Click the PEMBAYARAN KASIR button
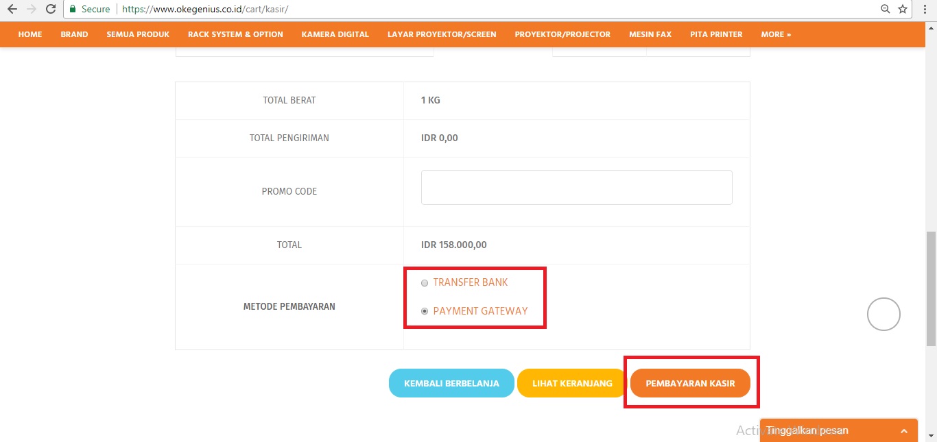Viewport: 937px width, 442px height. [x=690, y=384]
